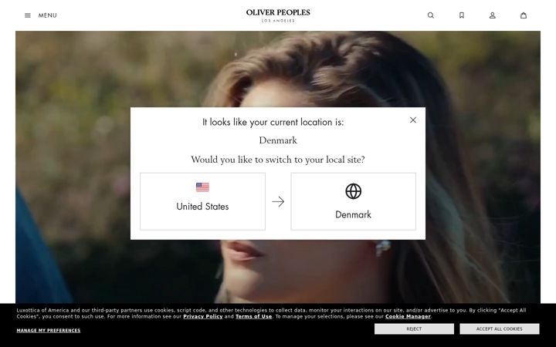
Task: Open the hamburger menu icon
Action: (28, 15)
